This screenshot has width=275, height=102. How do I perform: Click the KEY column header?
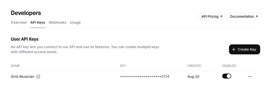pos(123,66)
